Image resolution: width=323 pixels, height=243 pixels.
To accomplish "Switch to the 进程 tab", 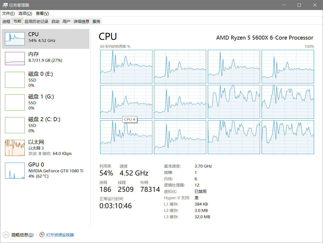I will pyautogui.click(x=6, y=22).
